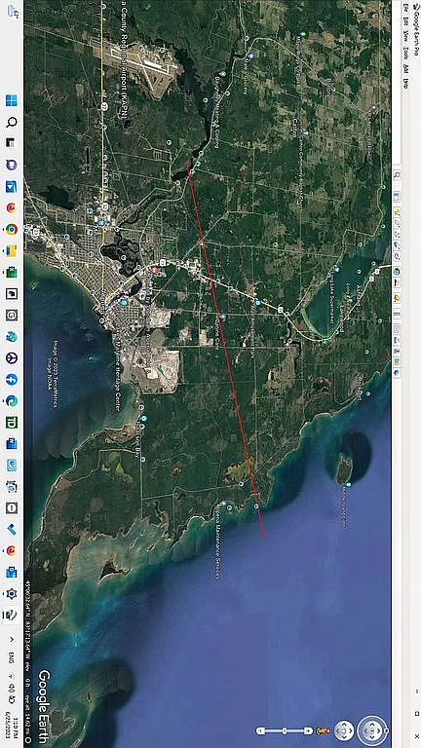Click the zoom slider handle
Image resolution: width=421 pixels, height=748 pixels.
pyautogui.click(x=285, y=730)
